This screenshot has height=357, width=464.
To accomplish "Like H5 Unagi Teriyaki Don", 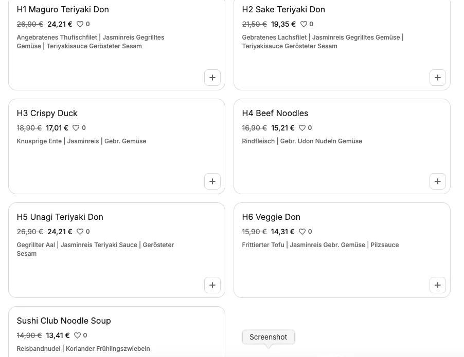I will tap(80, 232).
